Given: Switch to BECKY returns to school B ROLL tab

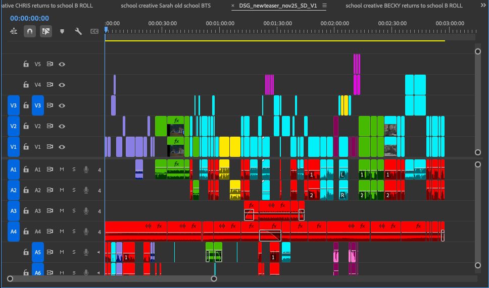Looking at the screenshot, I should coord(404,6).
